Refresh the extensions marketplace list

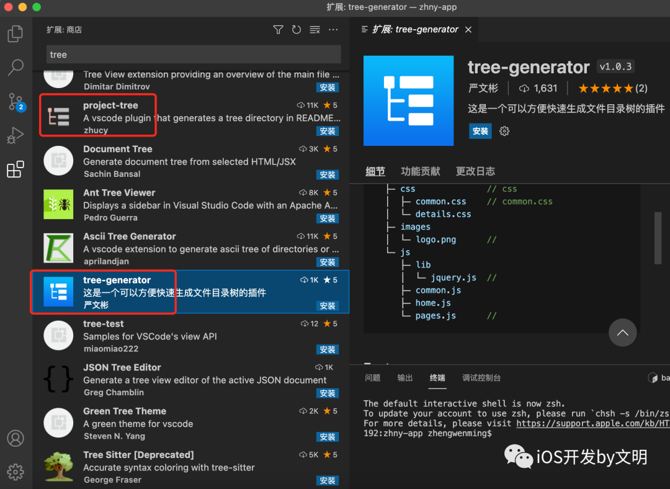coord(296,30)
